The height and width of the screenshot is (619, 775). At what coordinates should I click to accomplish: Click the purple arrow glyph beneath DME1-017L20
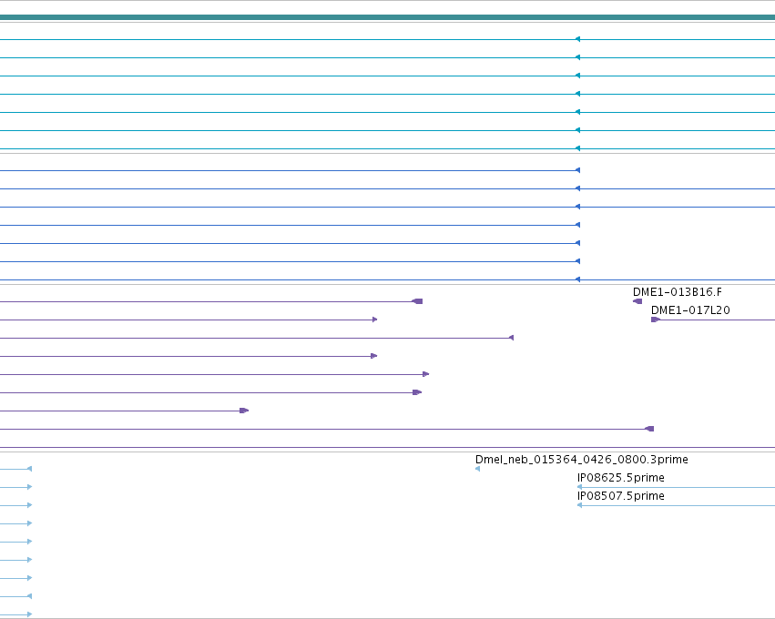(x=656, y=320)
